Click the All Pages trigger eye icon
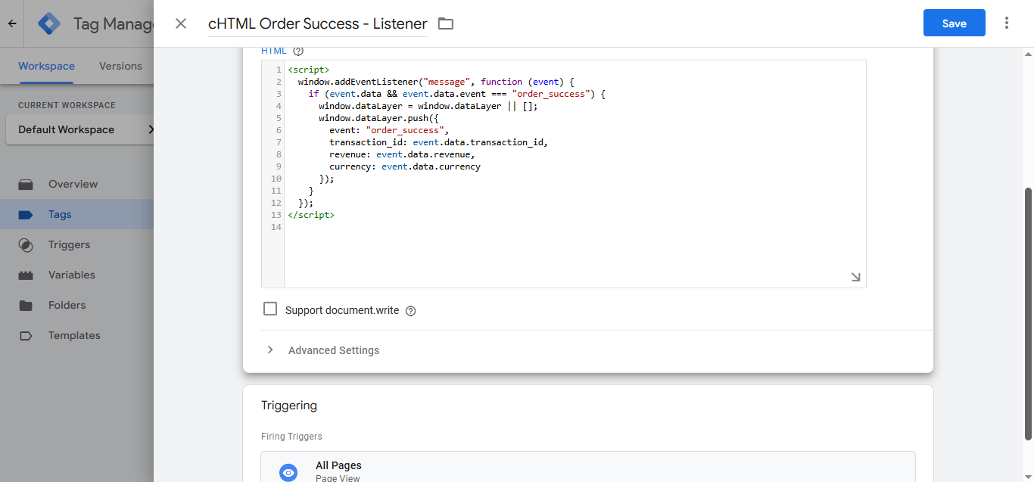 pos(288,473)
